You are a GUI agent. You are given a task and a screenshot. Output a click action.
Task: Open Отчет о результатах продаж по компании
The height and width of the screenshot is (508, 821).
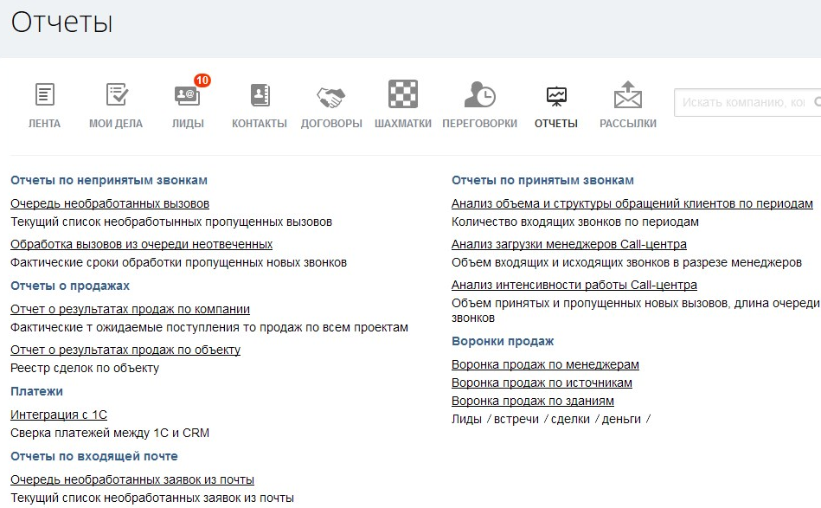(131, 310)
